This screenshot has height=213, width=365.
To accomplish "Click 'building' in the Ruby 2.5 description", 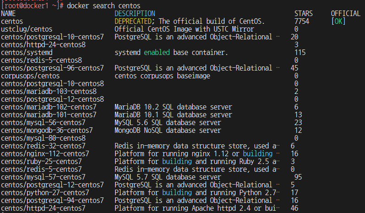I will [177, 162].
